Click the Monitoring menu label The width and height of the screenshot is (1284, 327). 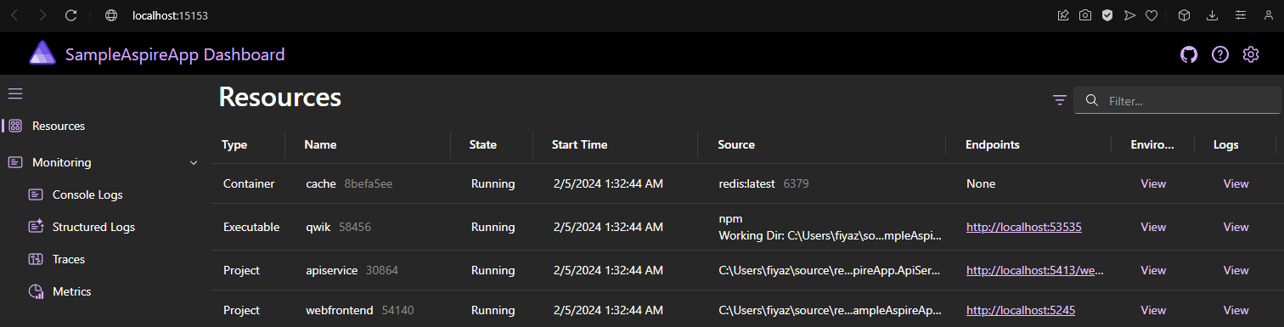[x=61, y=162]
